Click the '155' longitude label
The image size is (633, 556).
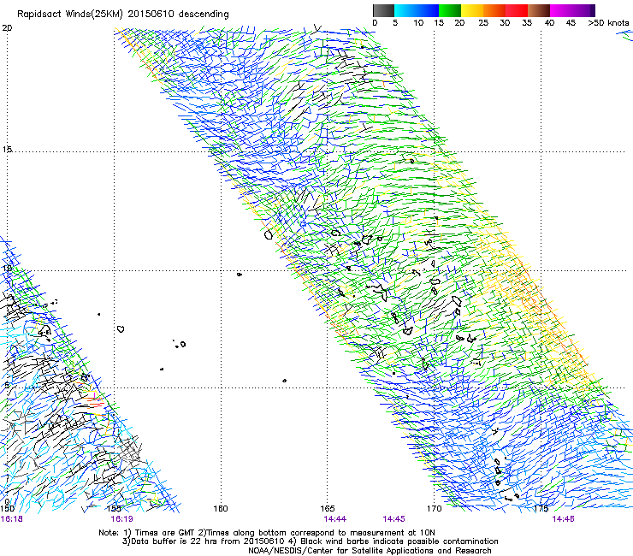pos(114,508)
